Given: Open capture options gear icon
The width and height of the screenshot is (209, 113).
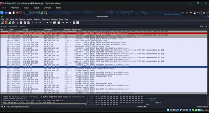Looking at the screenshot, I should click(13, 23).
